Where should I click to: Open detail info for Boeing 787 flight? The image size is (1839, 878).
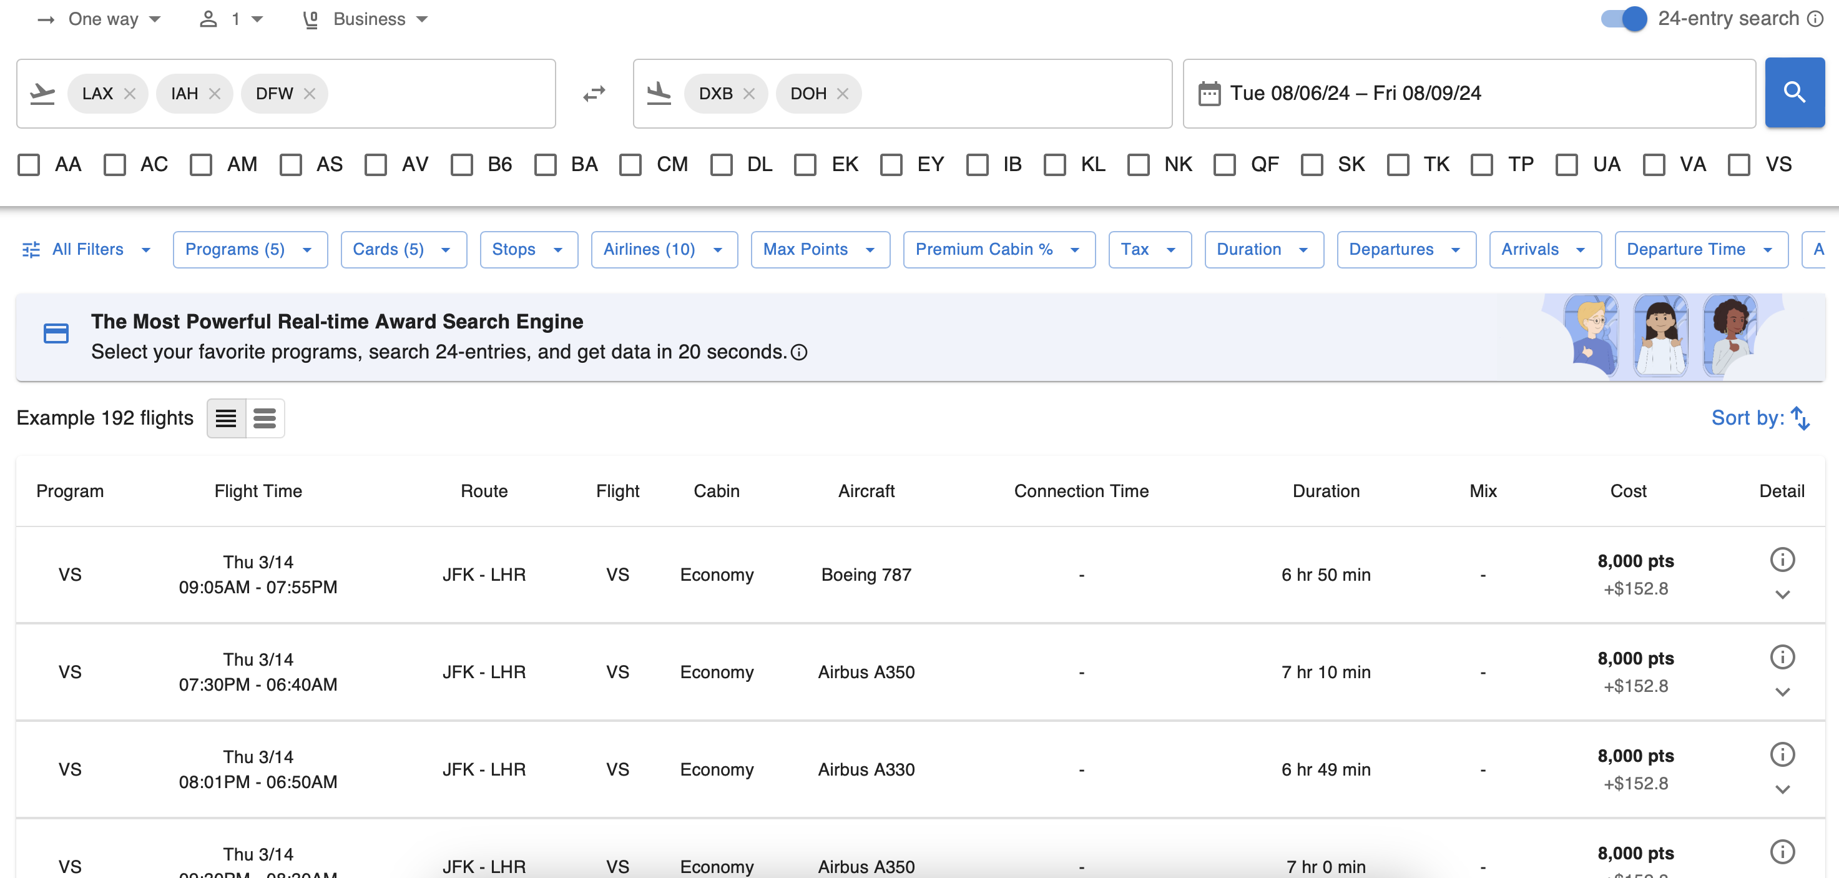coord(1782,560)
